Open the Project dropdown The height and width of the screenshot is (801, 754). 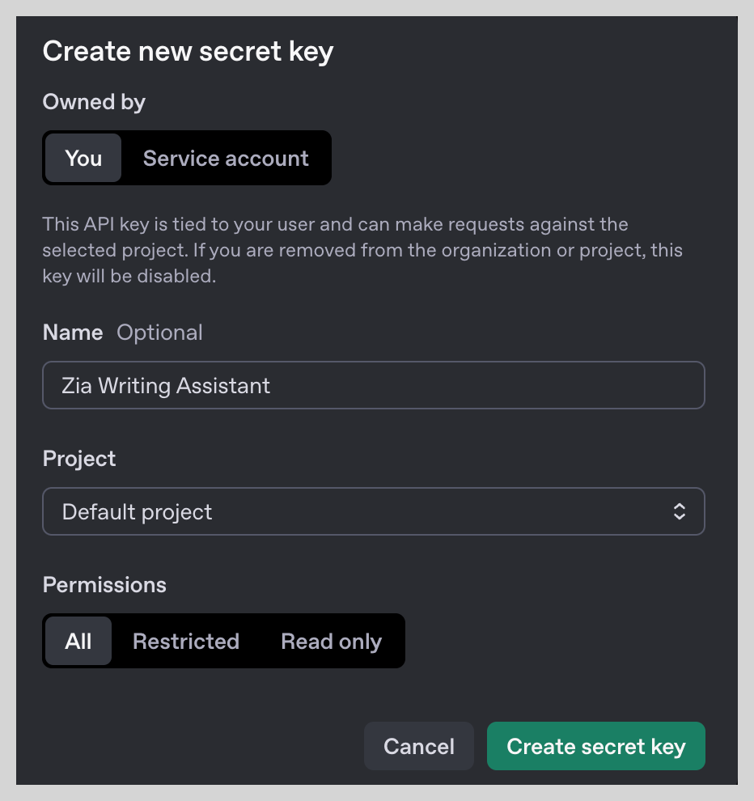click(x=373, y=511)
